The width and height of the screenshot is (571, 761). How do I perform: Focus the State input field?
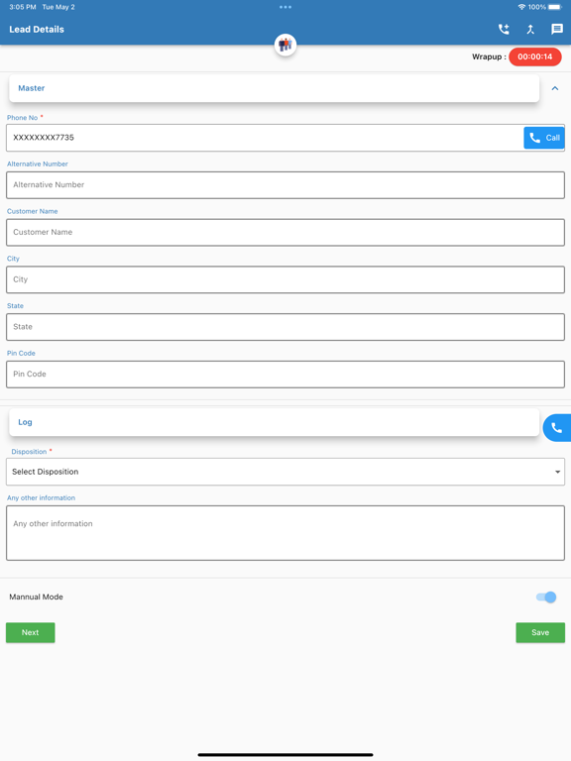click(x=285, y=327)
